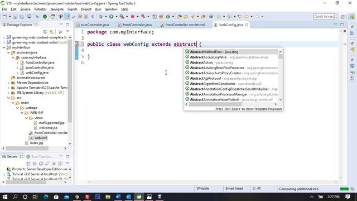Open the New file dropdown arrow
This screenshot has width=357, height=201.
pos(9,16)
